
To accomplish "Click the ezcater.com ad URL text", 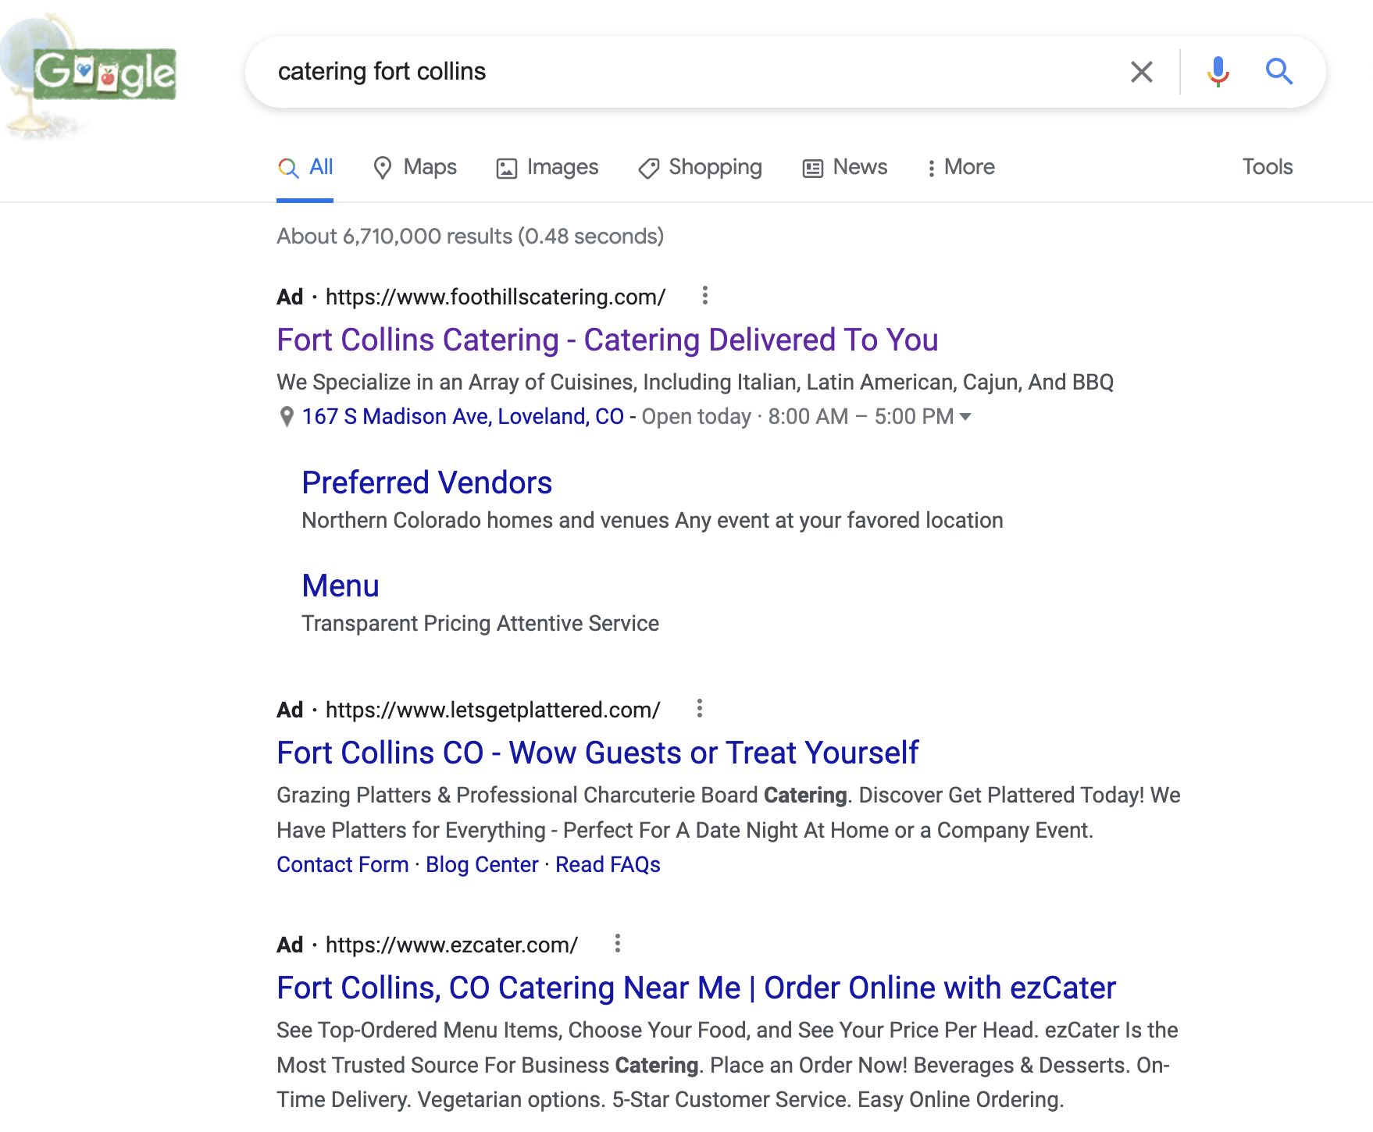I will tap(451, 945).
